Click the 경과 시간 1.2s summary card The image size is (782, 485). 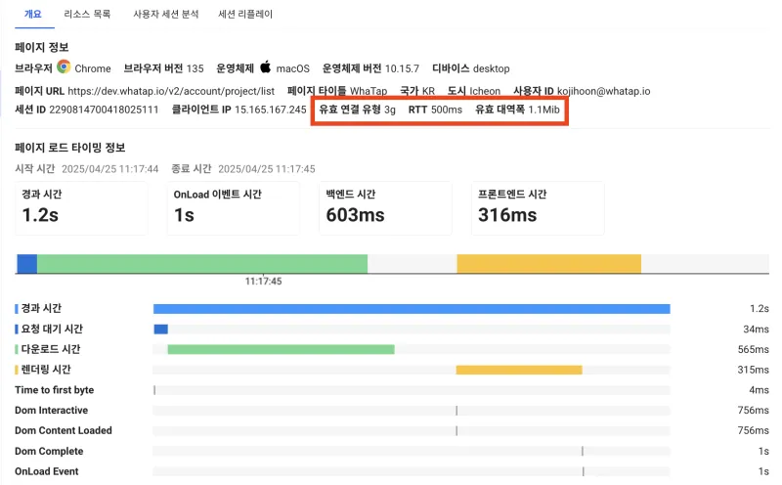click(82, 208)
